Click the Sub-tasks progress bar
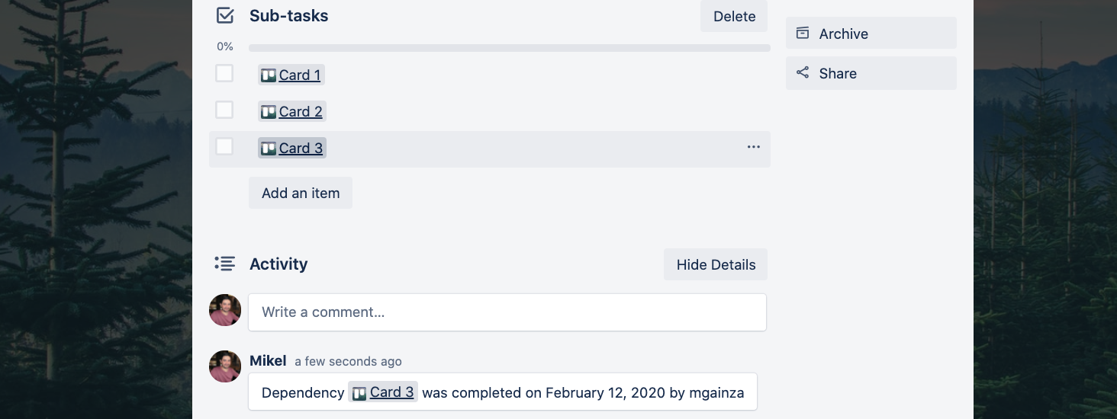 tap(510, 48)
